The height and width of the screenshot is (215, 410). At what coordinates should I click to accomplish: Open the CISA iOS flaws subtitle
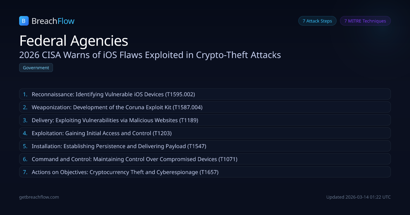150,55
